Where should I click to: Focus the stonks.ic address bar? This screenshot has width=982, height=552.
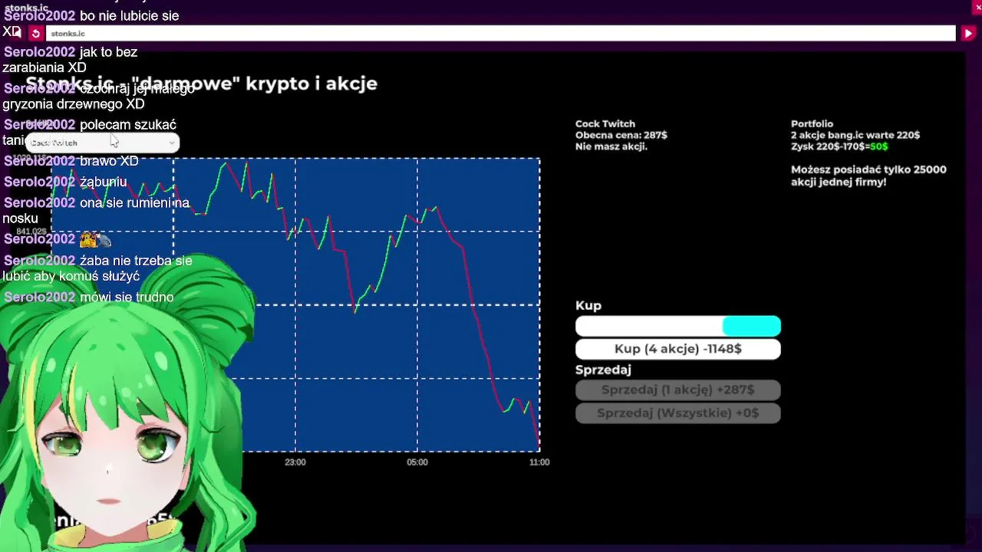click(x=500, y=34)
